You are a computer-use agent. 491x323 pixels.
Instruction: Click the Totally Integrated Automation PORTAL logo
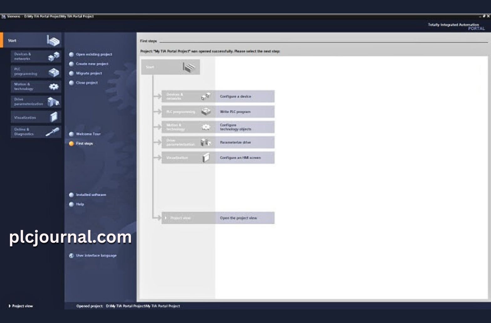pos(456,26)
